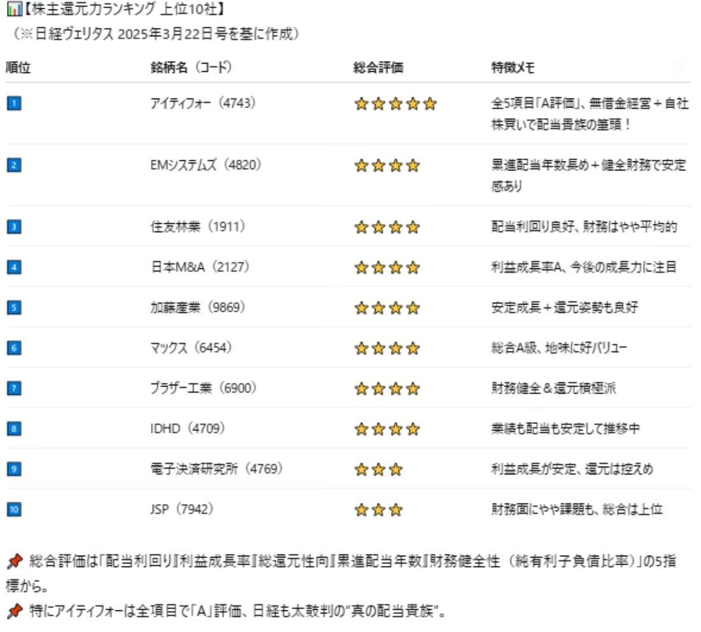
Task: Select the stock name EMシステムズ（4820）
Action: coord(206,165)
